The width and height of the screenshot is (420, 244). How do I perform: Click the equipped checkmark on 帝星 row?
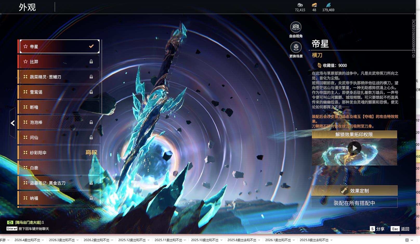click(x=91, y=46)
